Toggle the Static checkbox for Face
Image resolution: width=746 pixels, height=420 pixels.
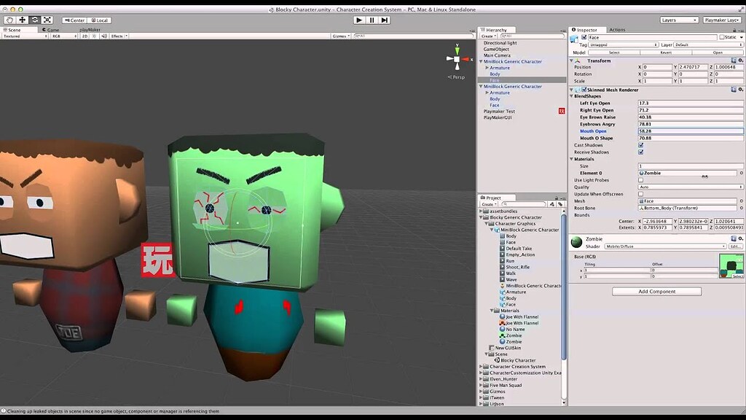click(x=723, y=37)
